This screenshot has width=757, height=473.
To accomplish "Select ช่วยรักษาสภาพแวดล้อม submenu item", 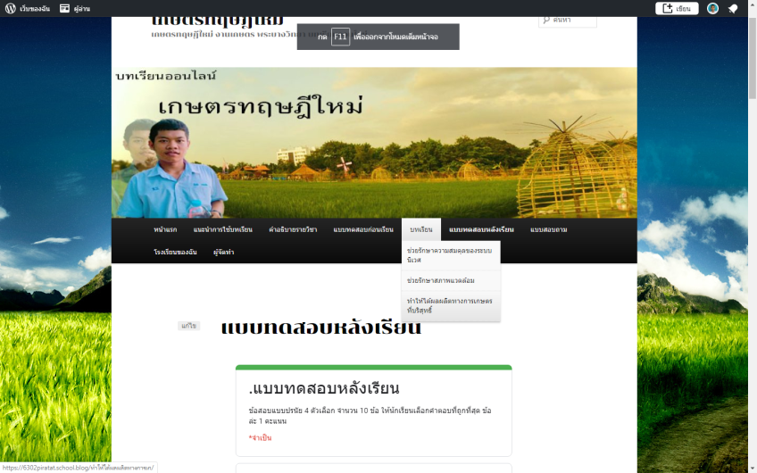I will coord(440,280).
